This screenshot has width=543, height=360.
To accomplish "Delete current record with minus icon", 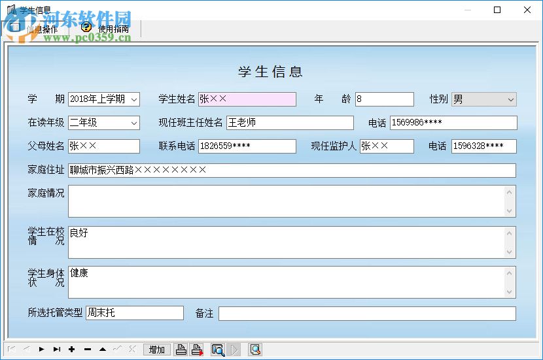I will (x=87, y=350).
